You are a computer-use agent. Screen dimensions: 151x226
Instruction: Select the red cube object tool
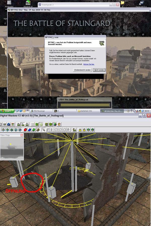[x=25, y=130]
